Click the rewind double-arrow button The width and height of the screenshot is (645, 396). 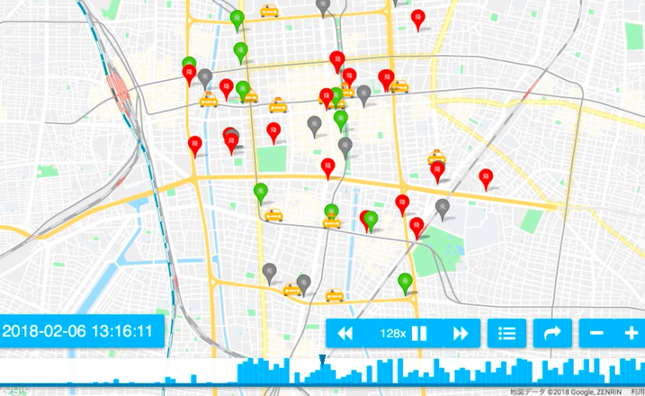(345, 334)
